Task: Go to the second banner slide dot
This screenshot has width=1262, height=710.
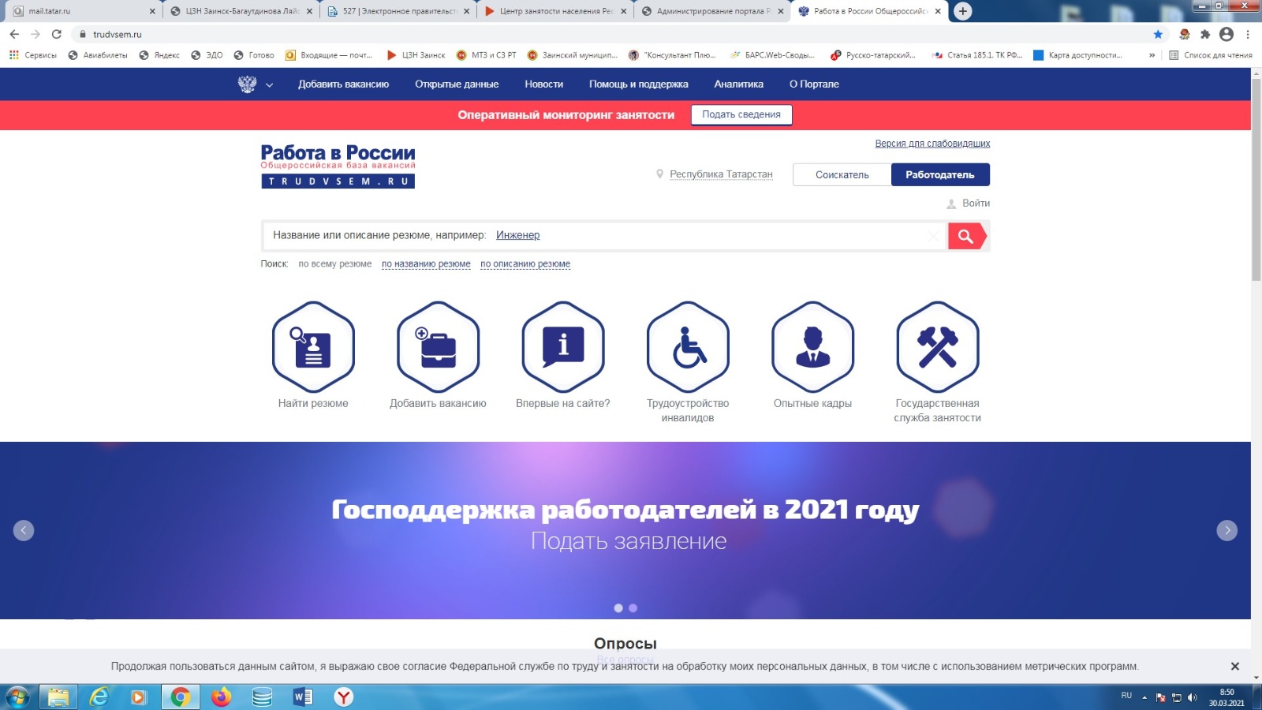Action: (x=633, y=608)
